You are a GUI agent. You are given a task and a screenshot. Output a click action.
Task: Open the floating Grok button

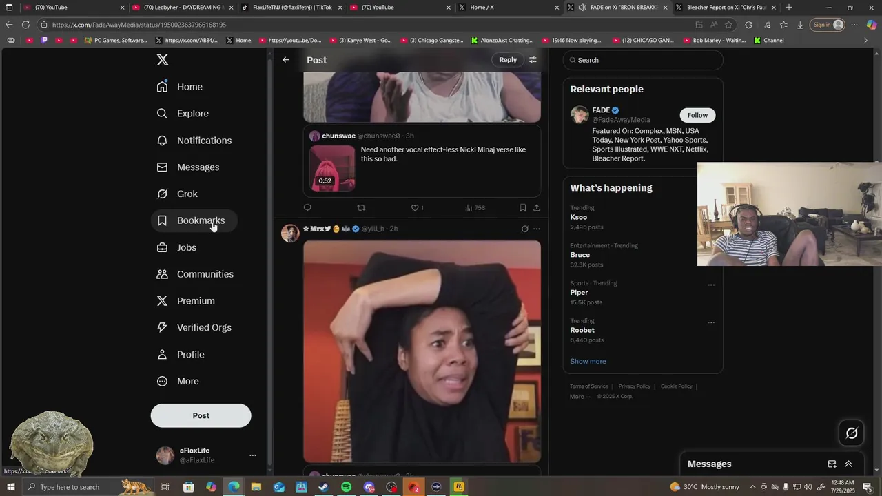852,433
